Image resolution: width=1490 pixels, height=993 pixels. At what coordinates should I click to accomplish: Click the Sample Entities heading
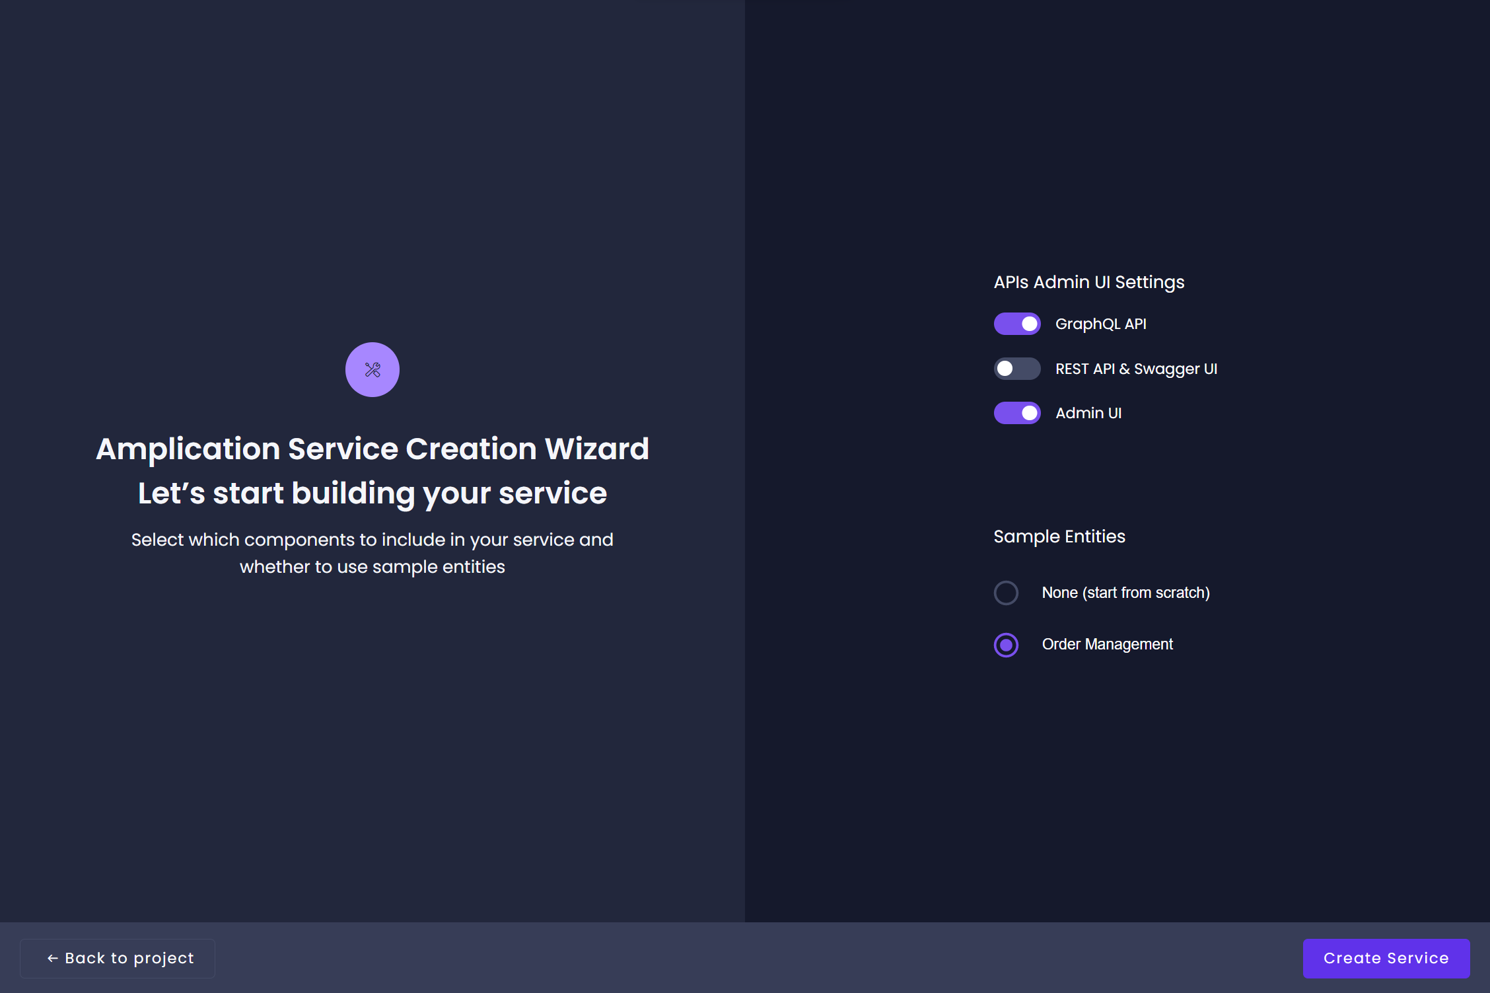point(1059,536)
